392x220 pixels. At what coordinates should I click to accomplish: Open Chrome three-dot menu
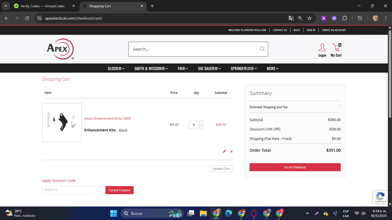386,18
